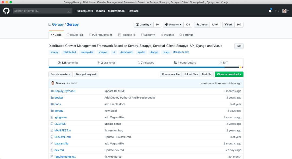Open the user avatar menu
This screenshot has height=159, width=292.
coord(286,11)
